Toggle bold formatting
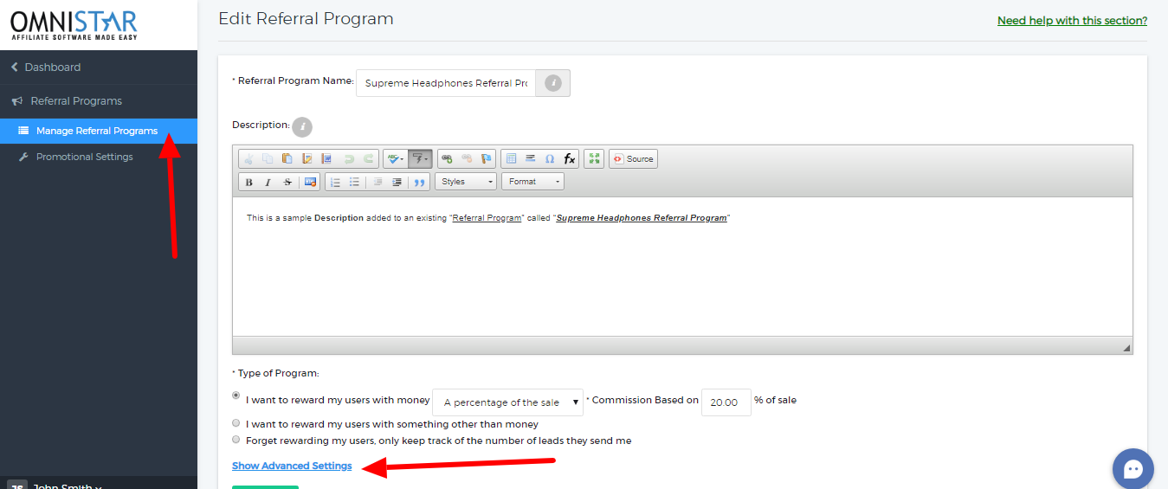The width and height of the screenshot is (1168, 489). click(248, 182)
